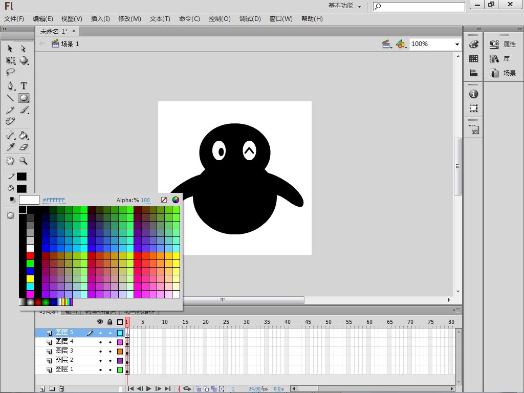Select the Deco tool
524x393 pixels.
tap(10, 121)
